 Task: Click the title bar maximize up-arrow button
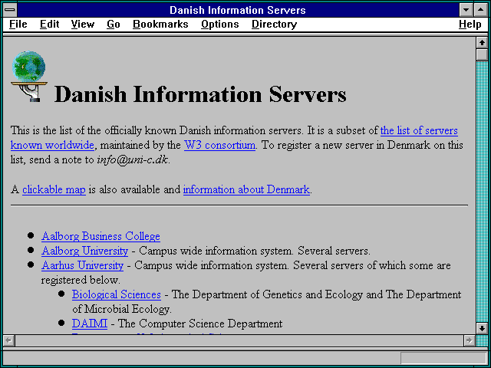point(481,10)
